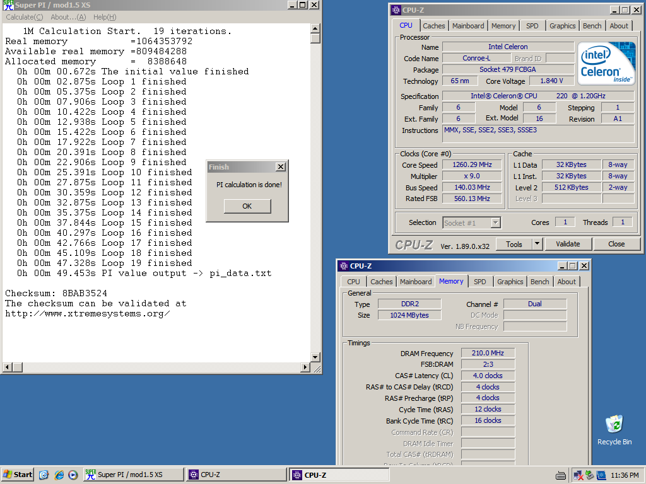
Task: Click the xtremesystems.org URL text
Action: coord(87,314)
